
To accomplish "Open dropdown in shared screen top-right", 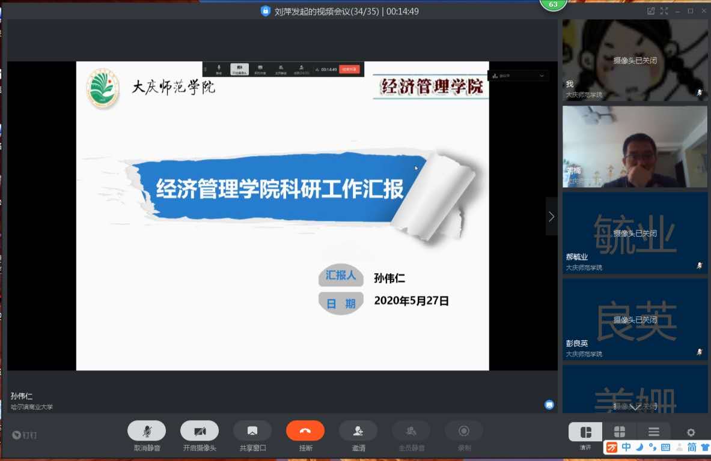I will point(542,76).
